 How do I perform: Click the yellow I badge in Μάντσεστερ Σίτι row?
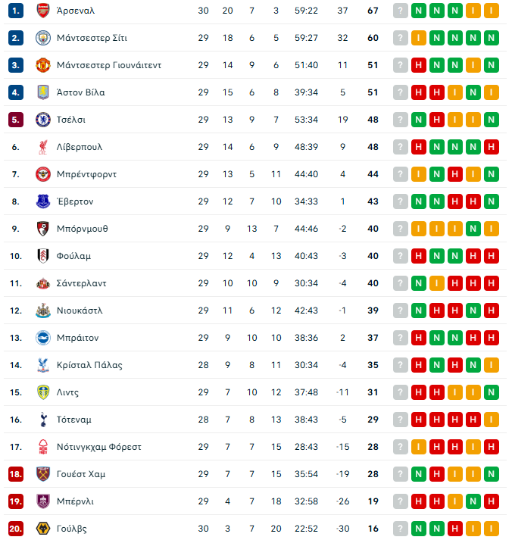click(418, 38)
